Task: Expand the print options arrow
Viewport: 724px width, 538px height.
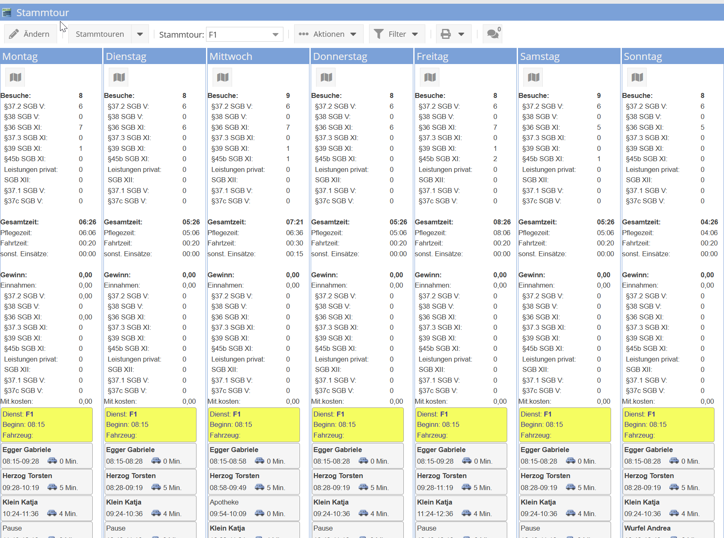Action: pyautogui.click(x=461, y=34)
